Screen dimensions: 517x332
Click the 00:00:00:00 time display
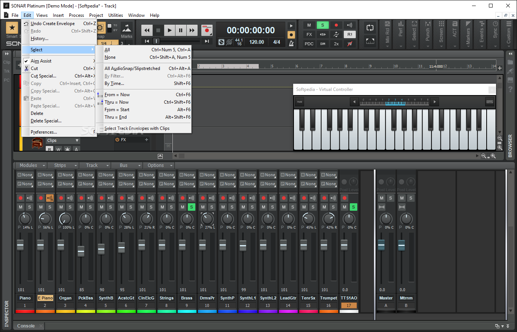pyautogui.click(x=251, y=30)
